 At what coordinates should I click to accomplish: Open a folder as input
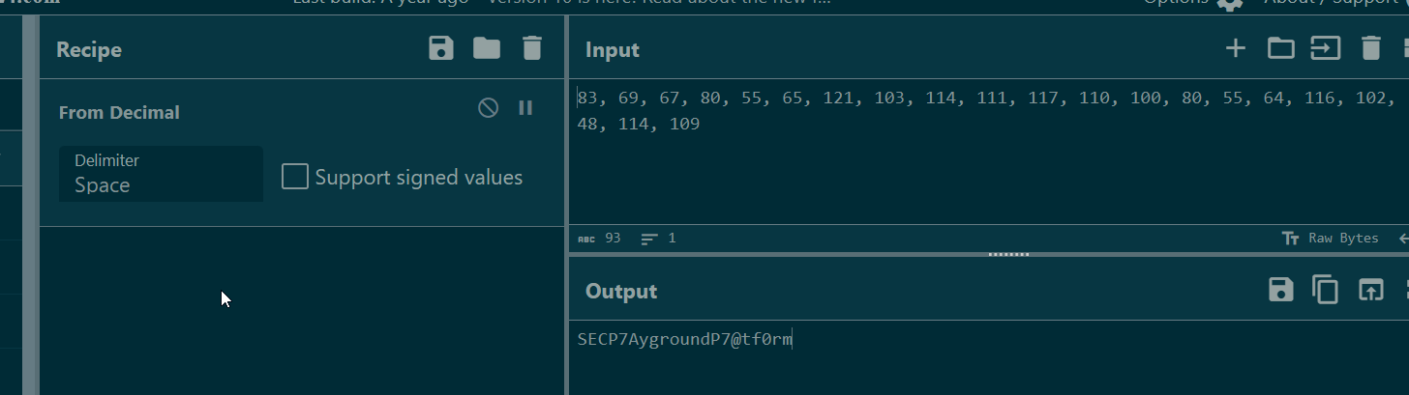click(1281, 48)
